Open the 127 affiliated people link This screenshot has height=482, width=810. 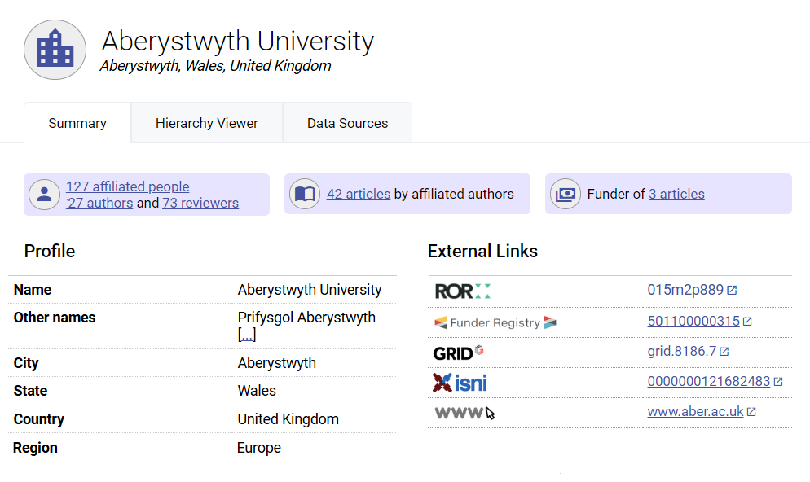point(127,186)
